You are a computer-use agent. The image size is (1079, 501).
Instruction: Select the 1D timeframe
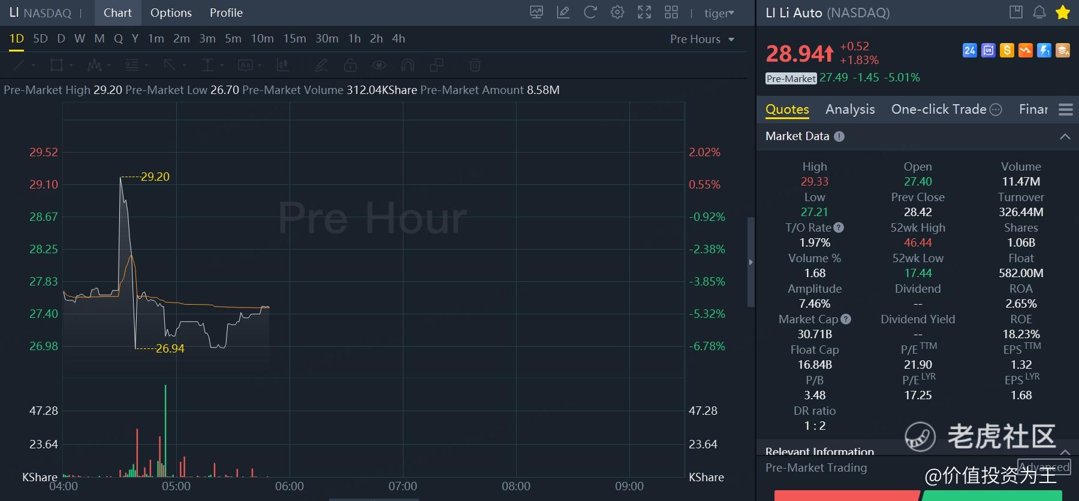(x=17, y=39)
